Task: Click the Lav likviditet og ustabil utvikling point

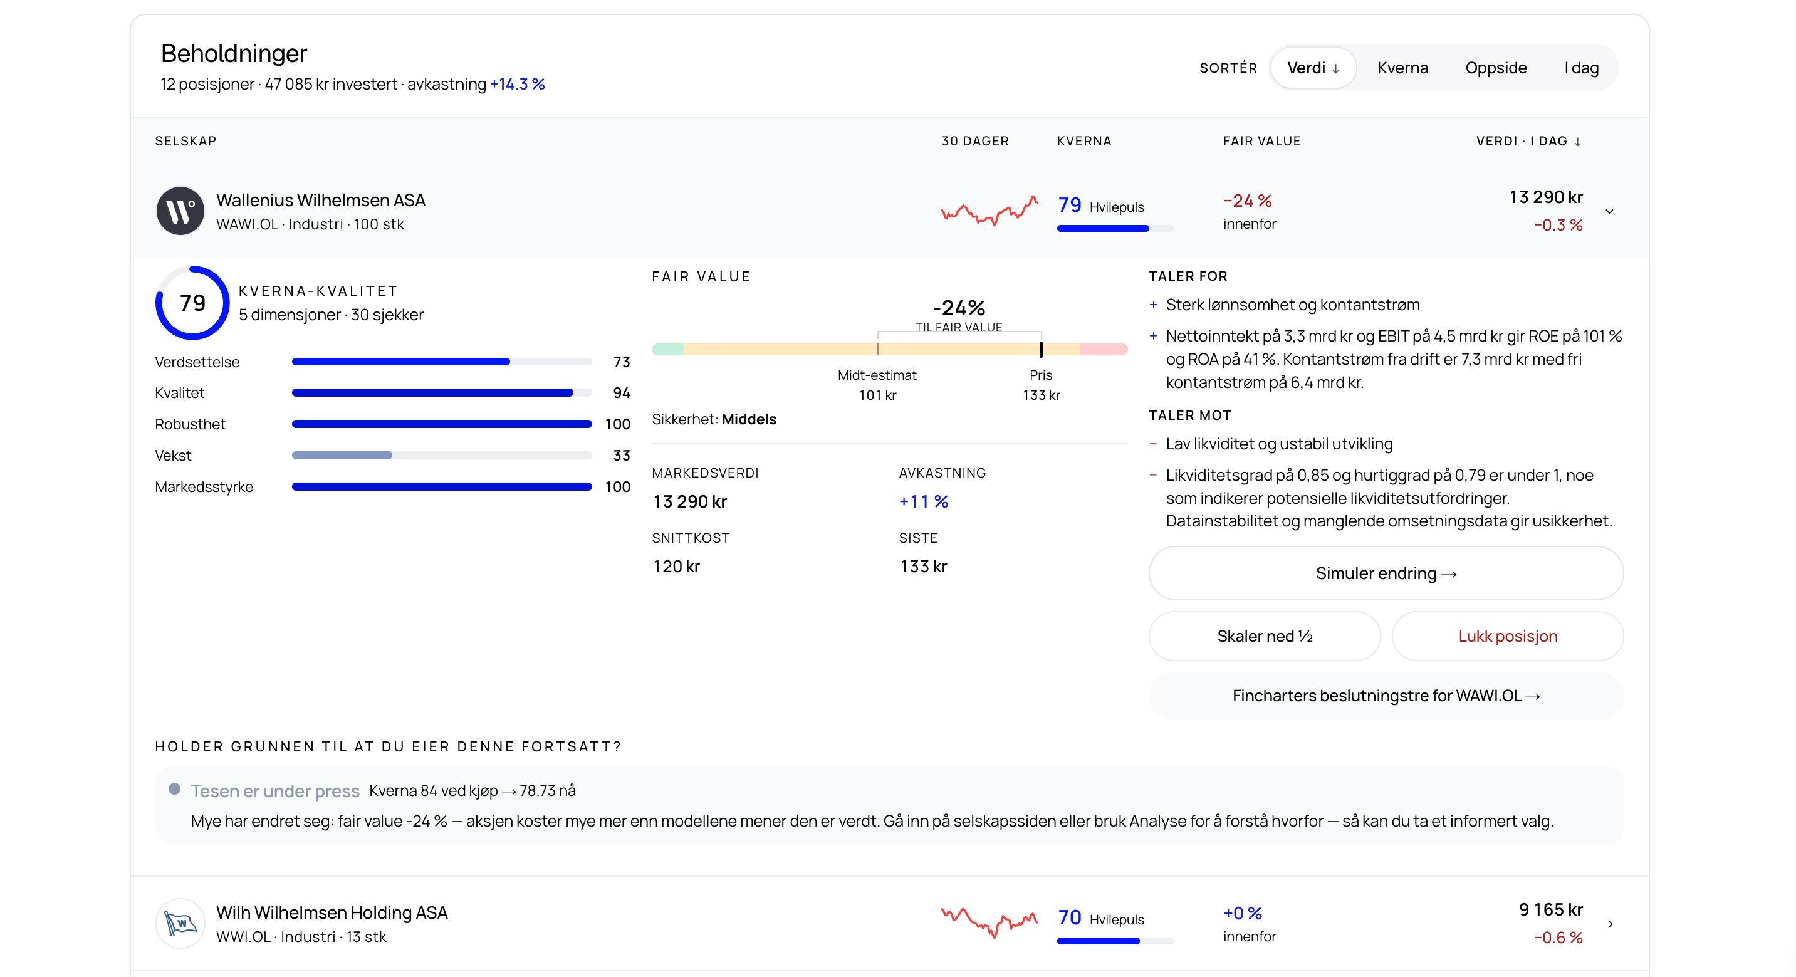Action: point(1280,444)
